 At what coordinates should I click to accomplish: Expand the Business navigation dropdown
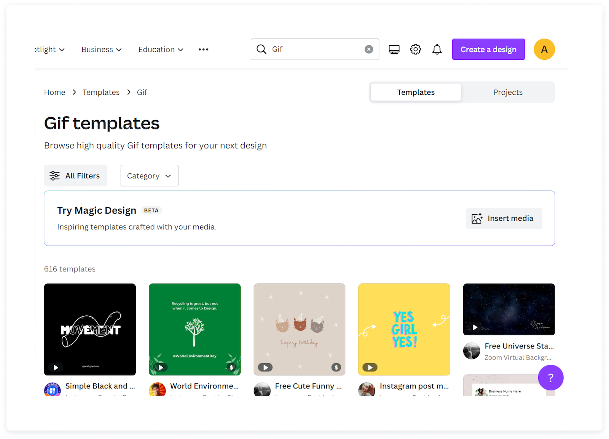pyautogui.click(x=101, y=49)
